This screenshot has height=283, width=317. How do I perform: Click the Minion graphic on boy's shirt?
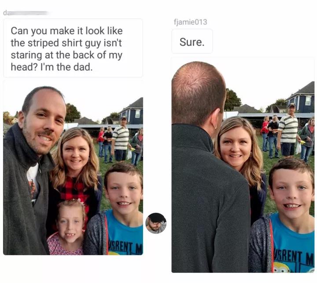point(282,268)
